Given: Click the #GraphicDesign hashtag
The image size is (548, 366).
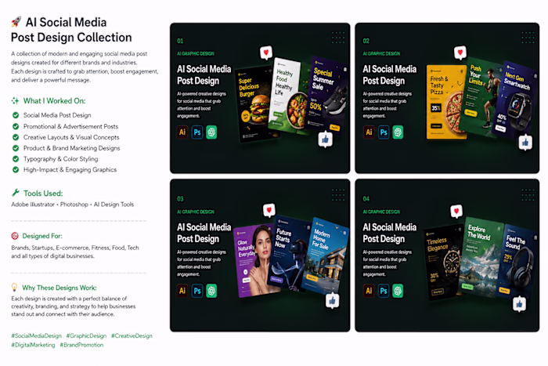Looking at the screenshot, I should tap(86, 336).
